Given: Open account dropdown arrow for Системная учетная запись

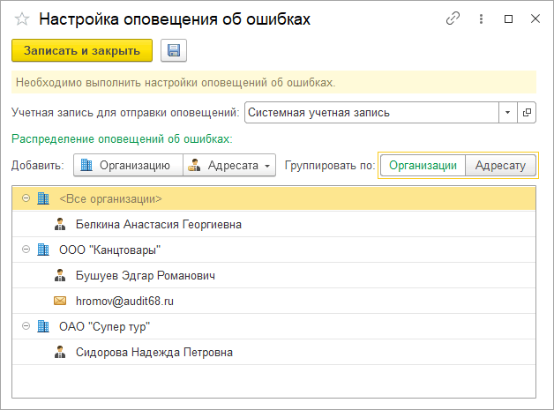Looking at the screenshot, I should click(x=507, y=113).
